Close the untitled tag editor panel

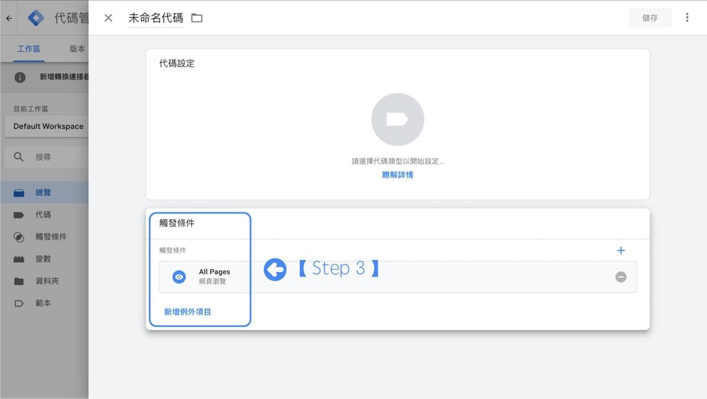[108, 18]
